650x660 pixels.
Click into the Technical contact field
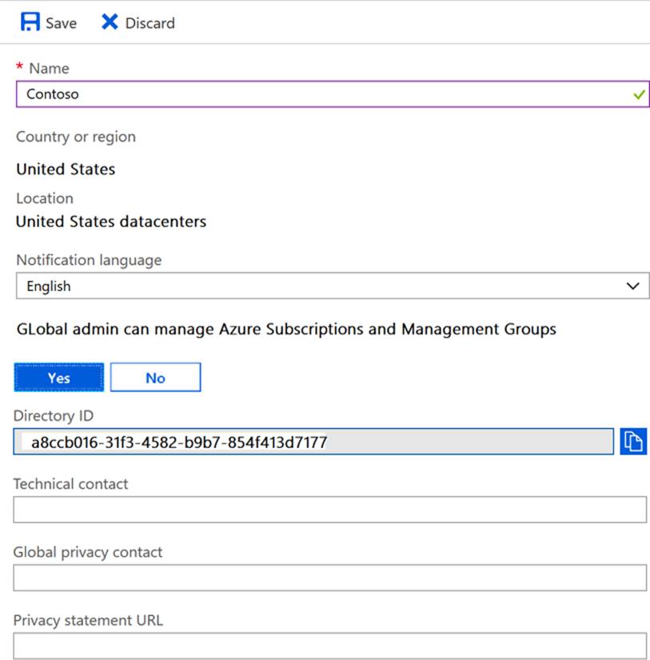pyautogui.click(x=329, y=510)
